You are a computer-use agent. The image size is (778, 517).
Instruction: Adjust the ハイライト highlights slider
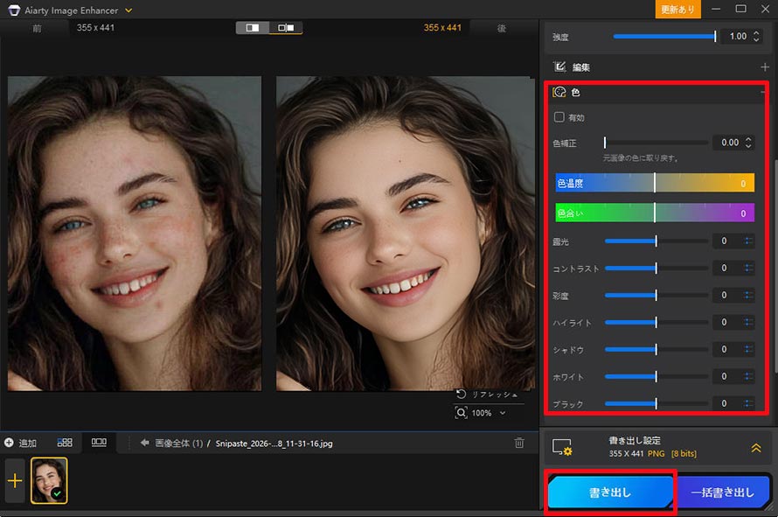click(656, 322)
